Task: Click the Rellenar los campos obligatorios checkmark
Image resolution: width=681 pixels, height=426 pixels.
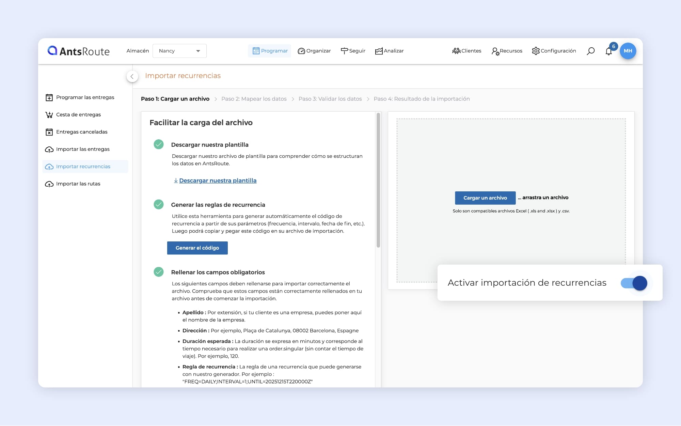Action: 159,272
